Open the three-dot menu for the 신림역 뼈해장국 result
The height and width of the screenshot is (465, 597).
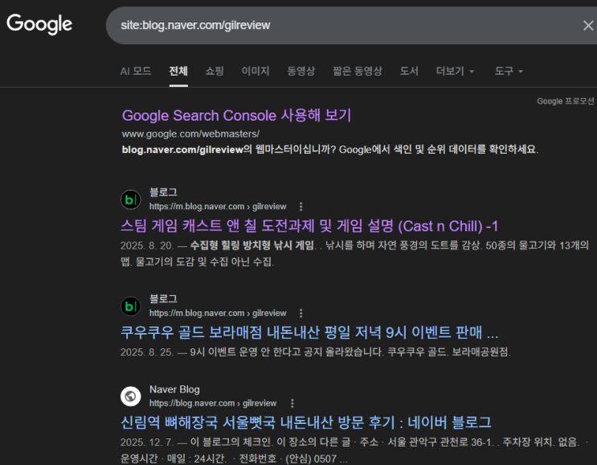point(292,403)
